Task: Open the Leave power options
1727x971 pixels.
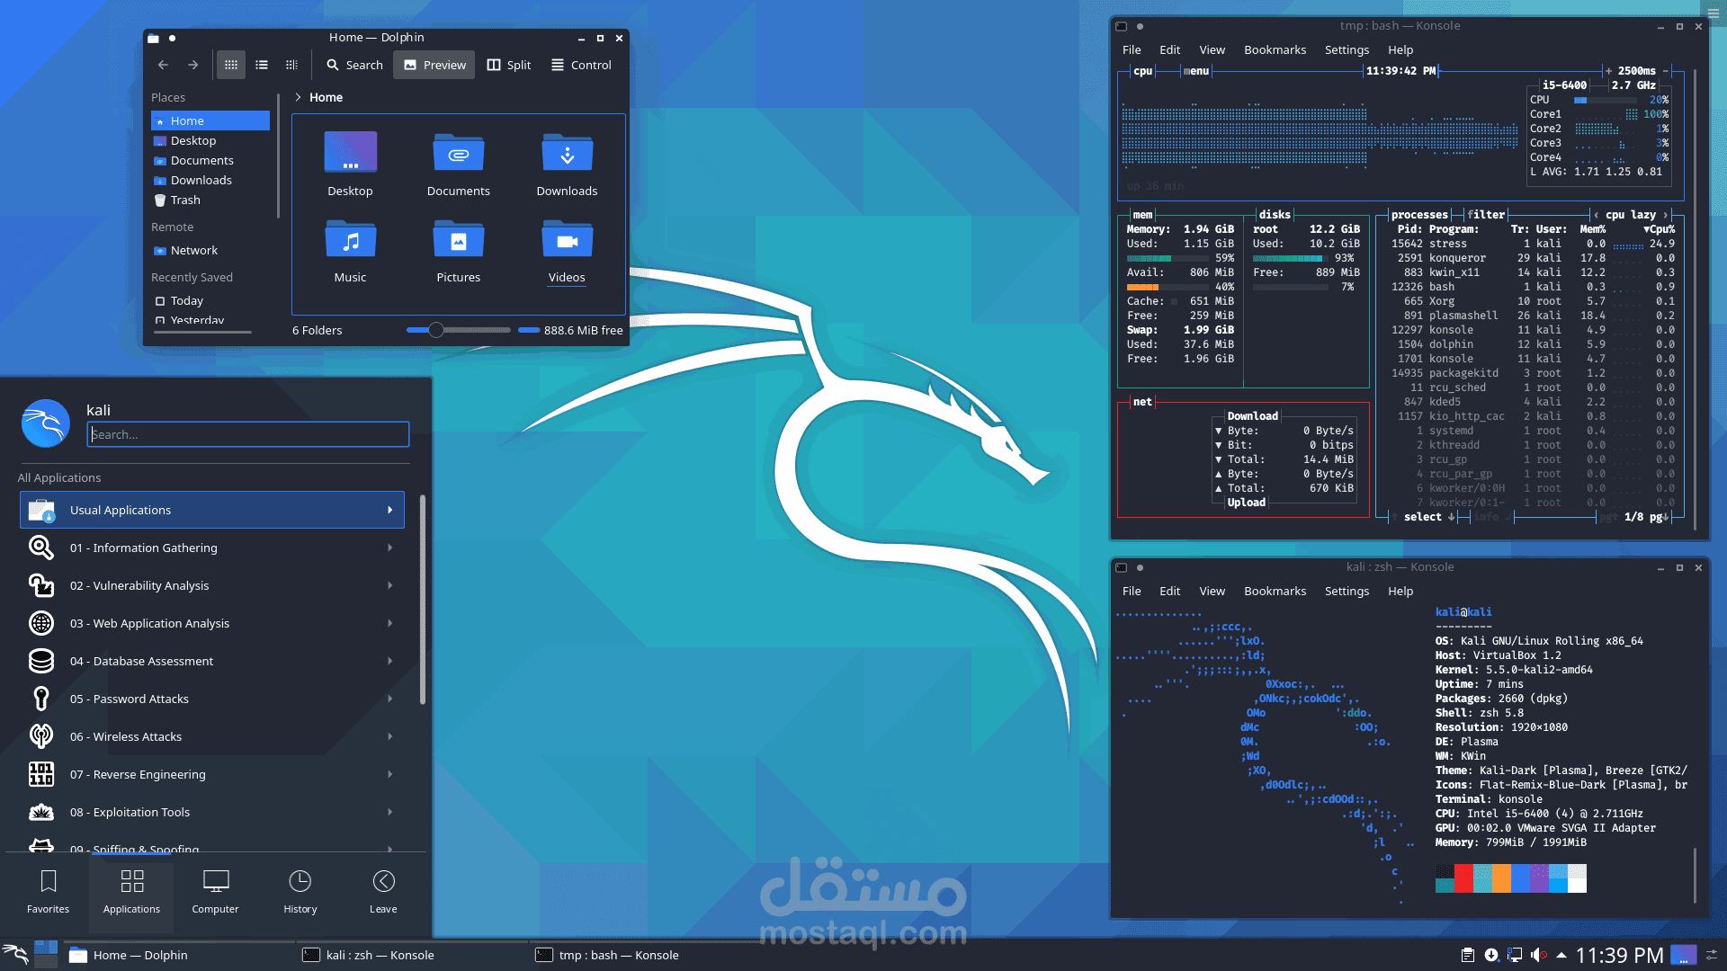Action: (x=383, y=891)
